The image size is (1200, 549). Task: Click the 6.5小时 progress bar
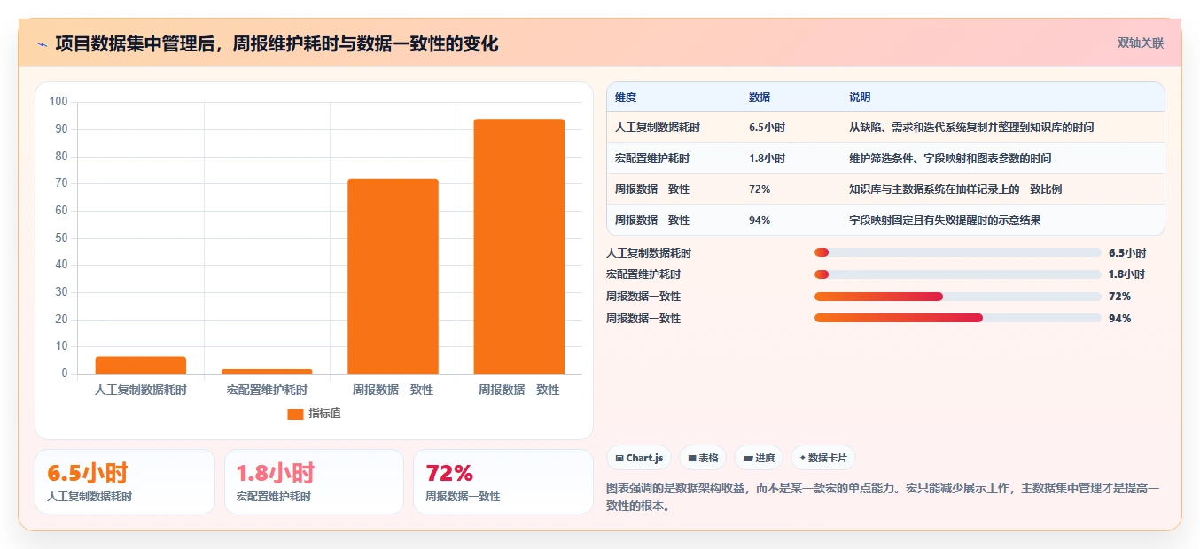pos(958,252)
